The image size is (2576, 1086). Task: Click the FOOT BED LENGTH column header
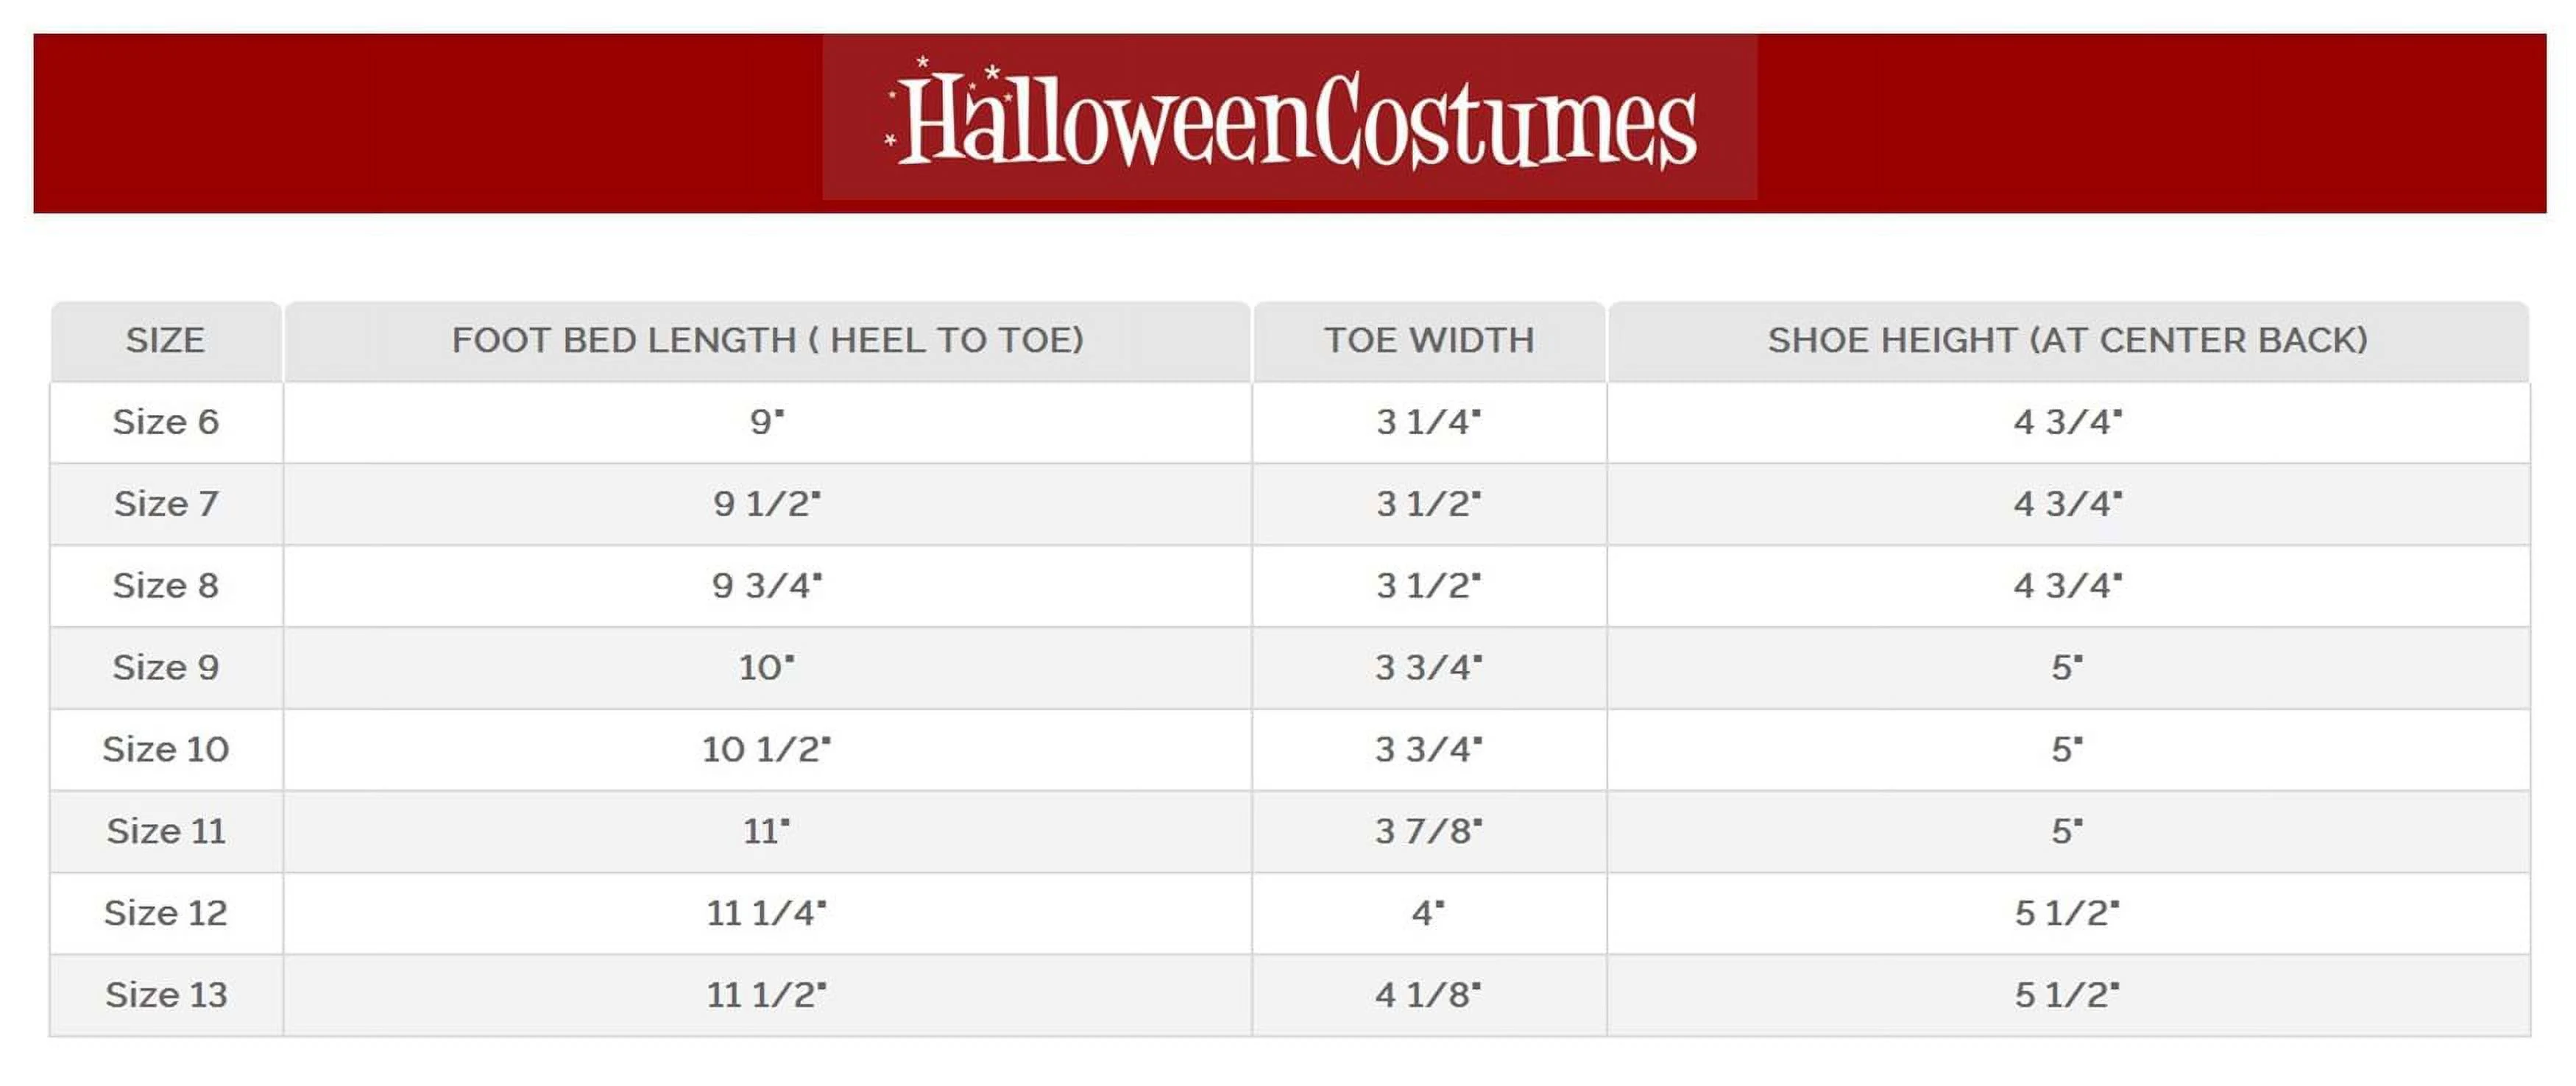pyautogui.click(x=767, y=341)
